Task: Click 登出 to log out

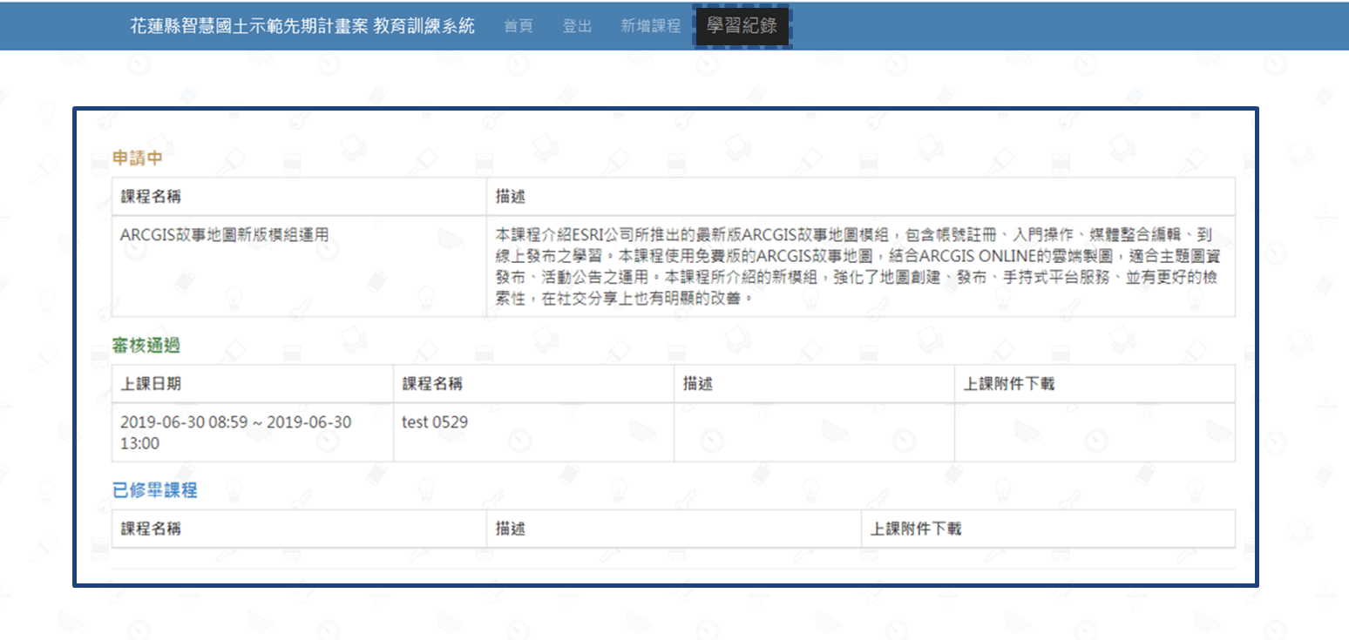Action: tap(577, 26)
